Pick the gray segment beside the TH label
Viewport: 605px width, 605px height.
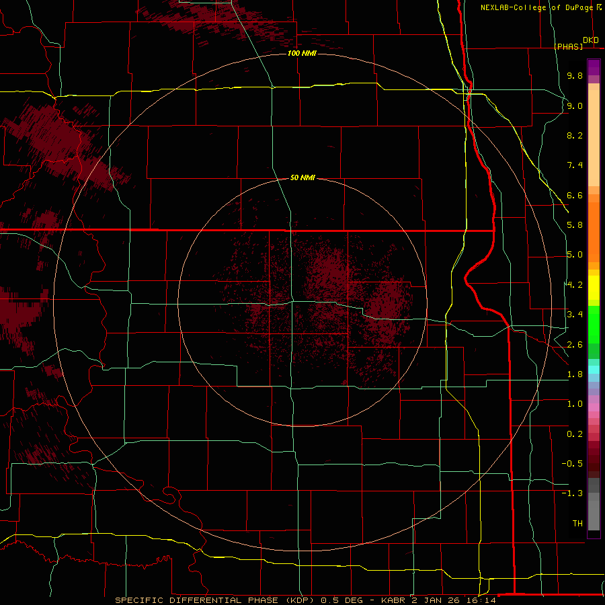pos(594,516)
